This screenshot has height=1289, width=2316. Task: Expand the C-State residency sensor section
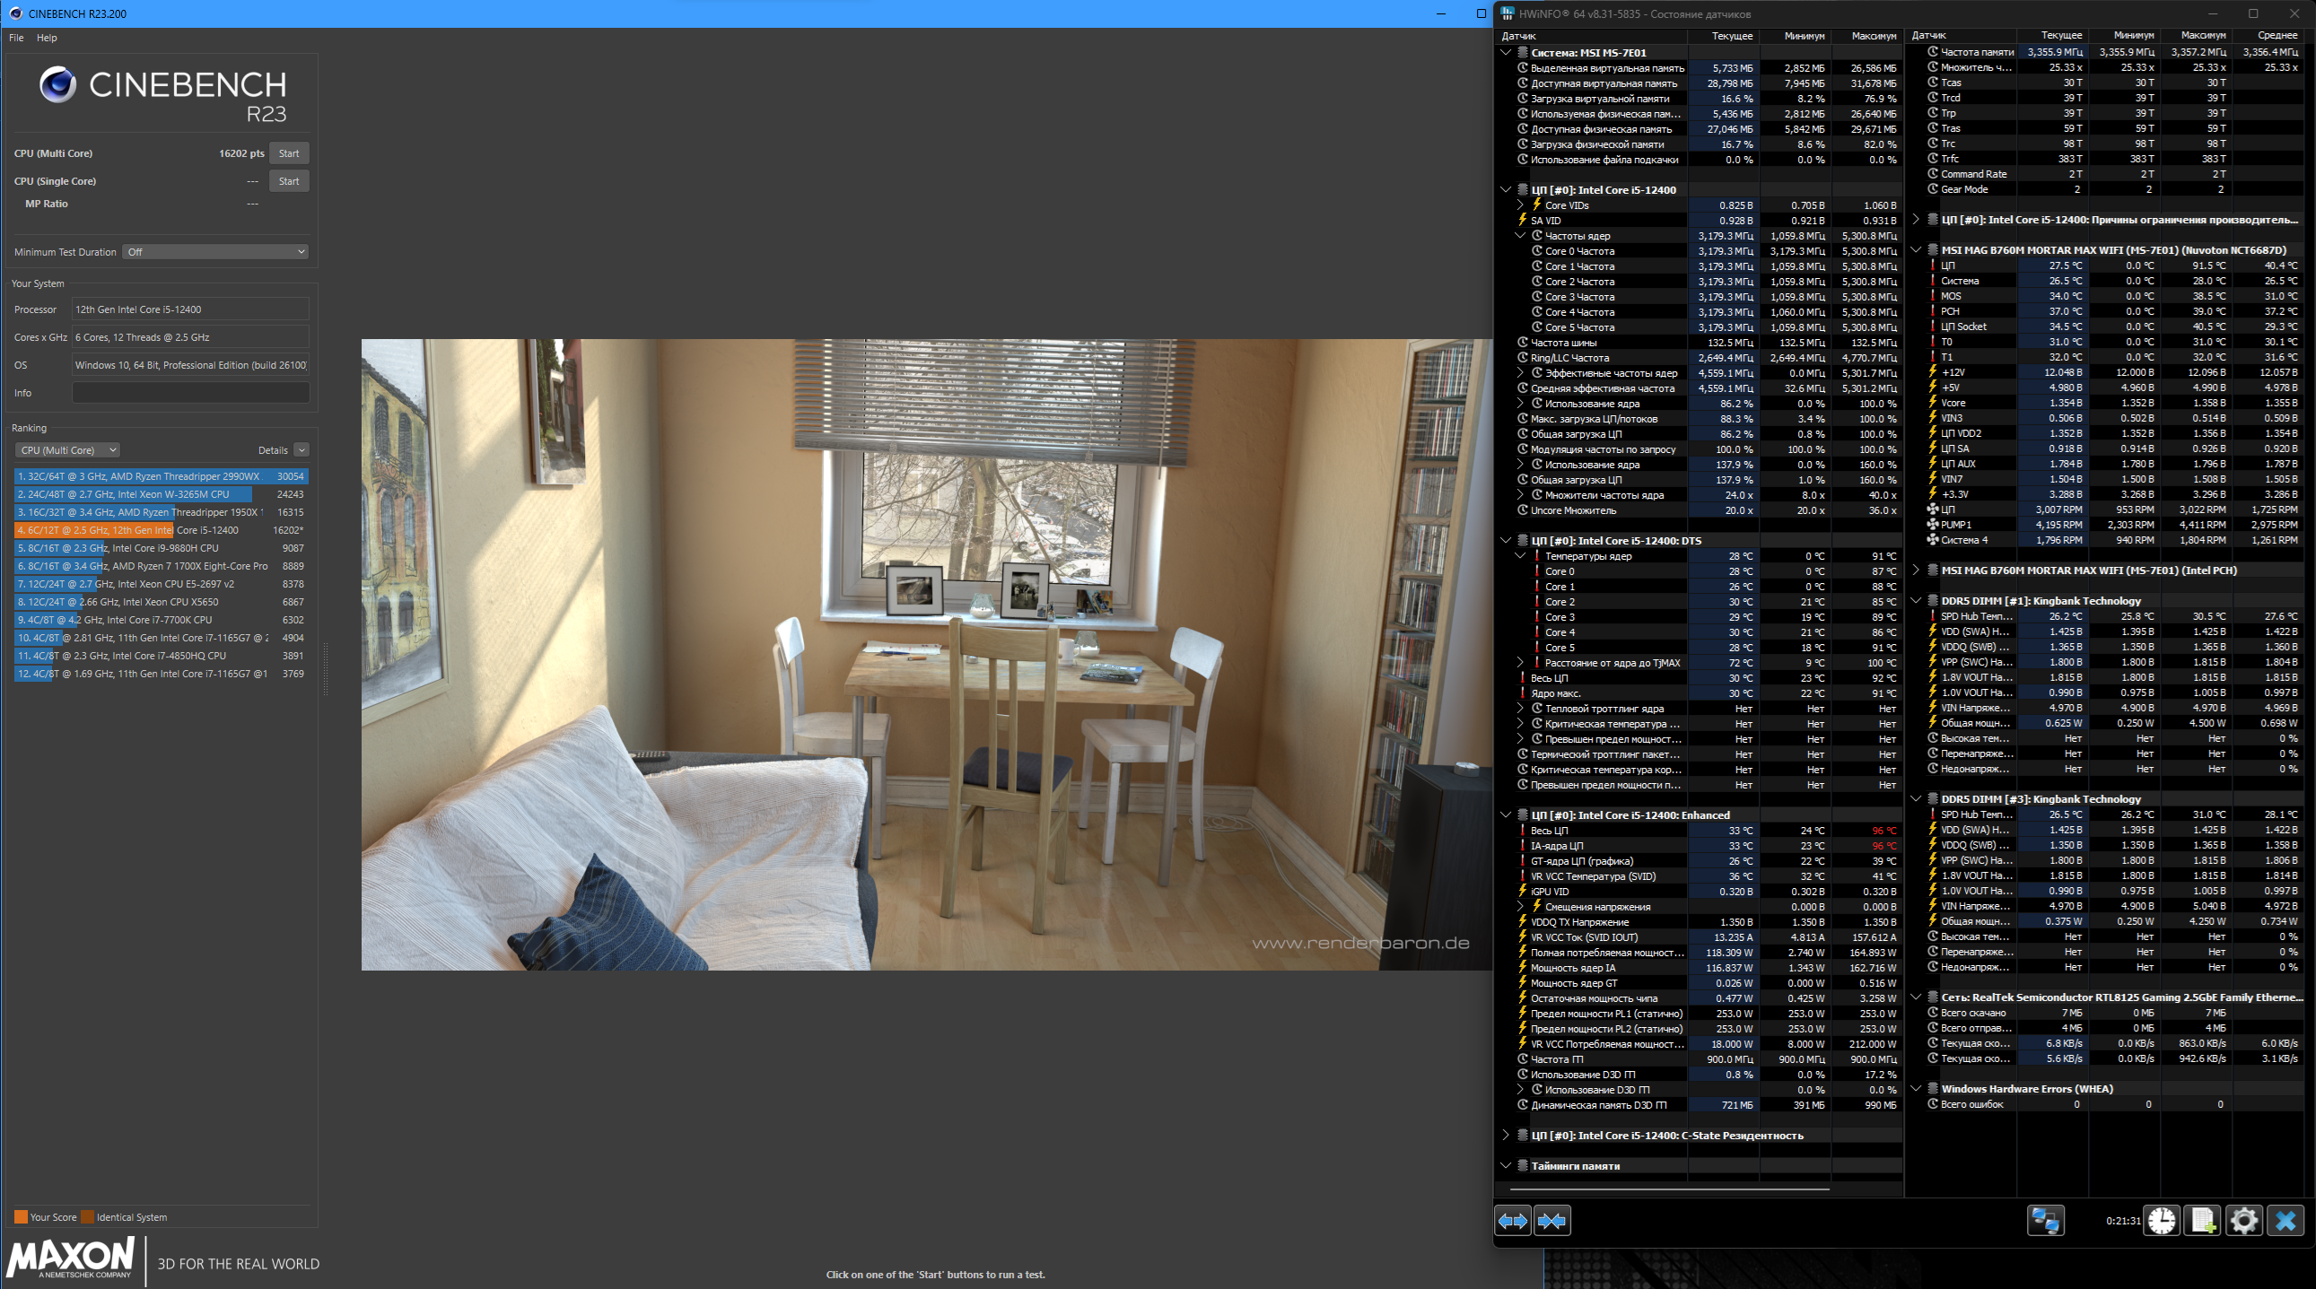[1506, 1136]
